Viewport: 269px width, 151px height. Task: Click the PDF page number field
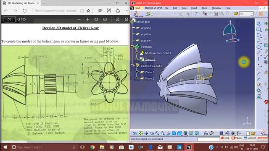(x=10, y=19)
